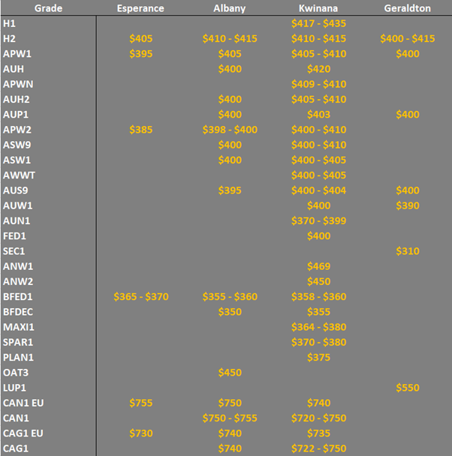
Task: Select the ANW2 grade label
Action: (x=18, y=281)
